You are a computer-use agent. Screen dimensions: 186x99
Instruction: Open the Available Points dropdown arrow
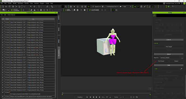point(179,3)
